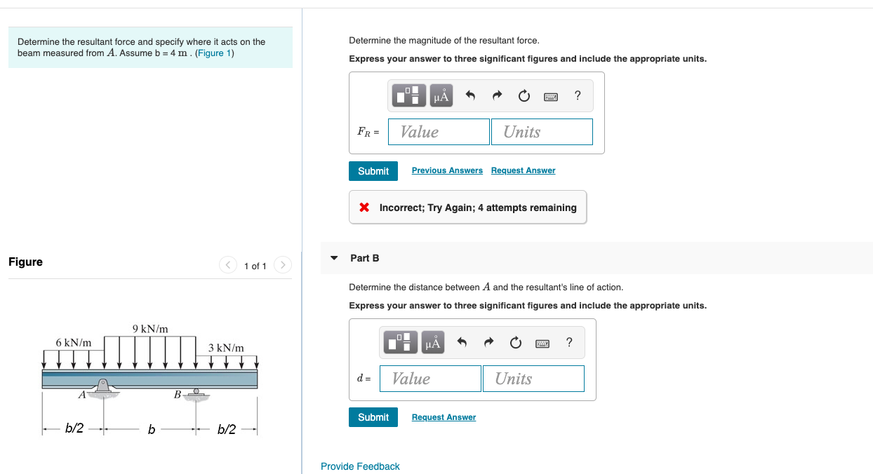Click the Value field for FR
Image resolution: width=873 pixels, height=474 pixels.
coord(439,131)
